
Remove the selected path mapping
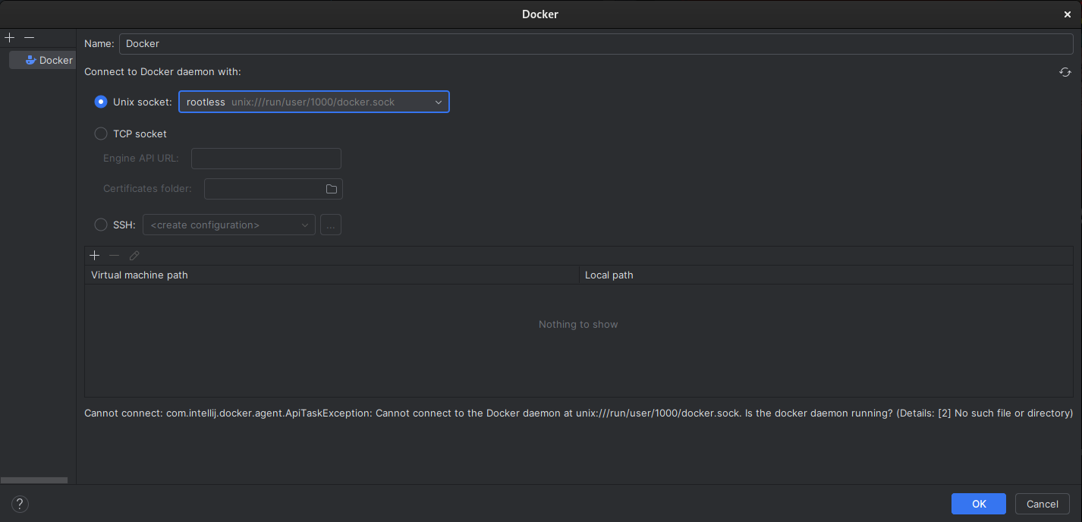coord(114,255)
